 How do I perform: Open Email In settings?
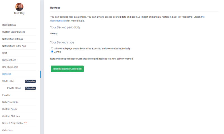6,95
